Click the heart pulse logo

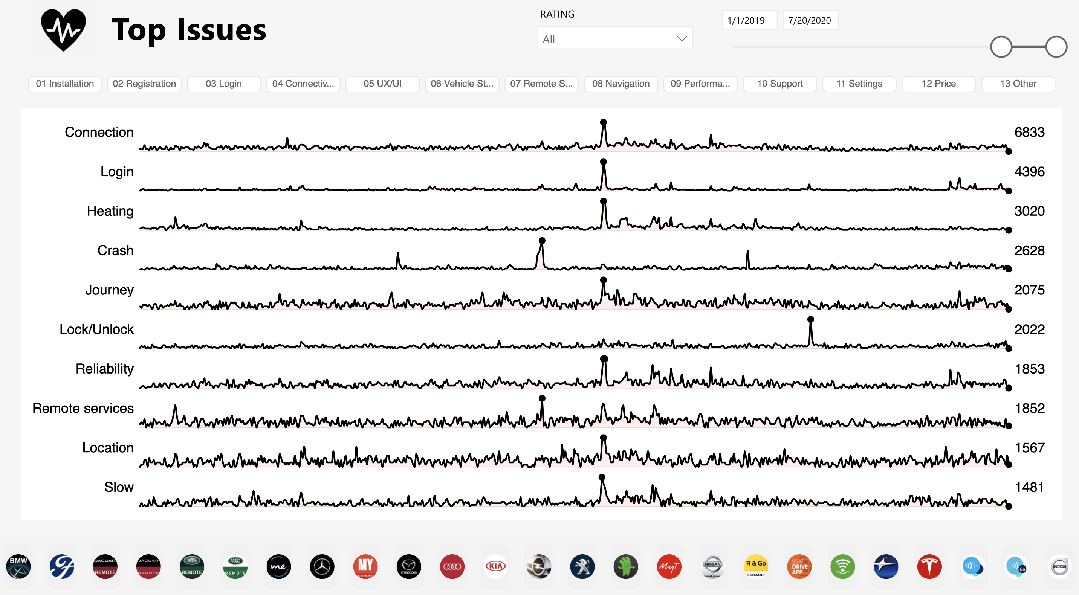pos(64,30)
